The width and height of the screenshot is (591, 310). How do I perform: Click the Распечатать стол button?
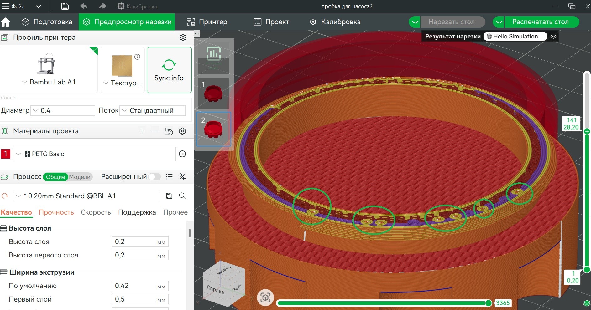(541, 22)
